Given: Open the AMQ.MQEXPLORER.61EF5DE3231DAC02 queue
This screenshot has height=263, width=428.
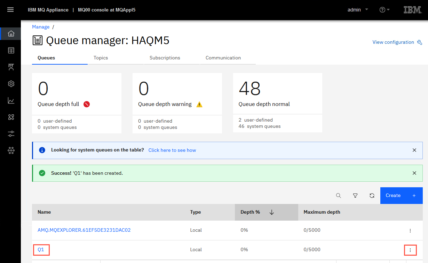Looking at the screenshot, I should (84, 230).
